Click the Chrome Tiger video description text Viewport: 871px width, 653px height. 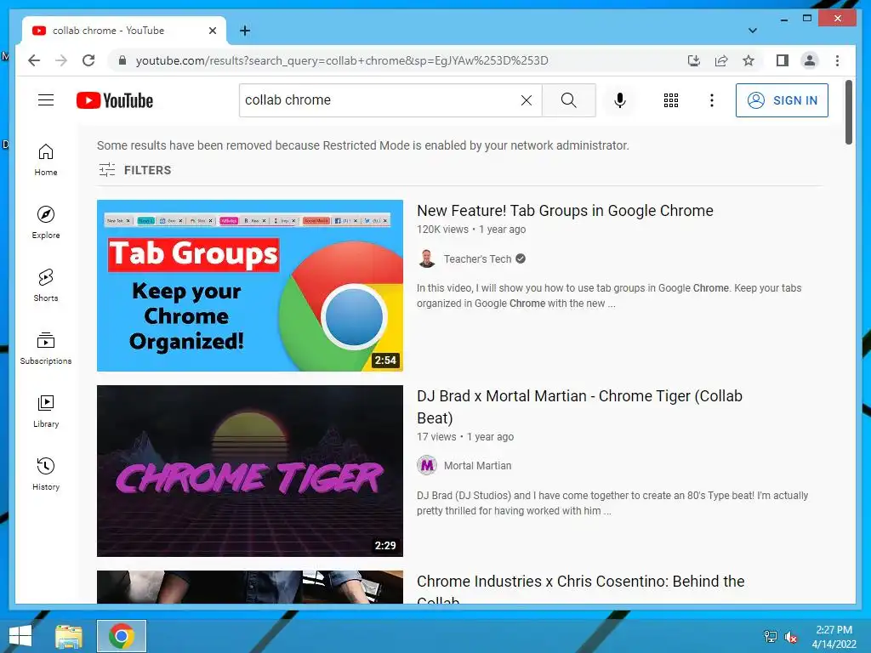click(612, 503)
